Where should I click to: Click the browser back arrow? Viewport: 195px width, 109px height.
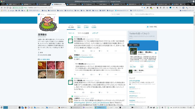click(x=2, y=8)
